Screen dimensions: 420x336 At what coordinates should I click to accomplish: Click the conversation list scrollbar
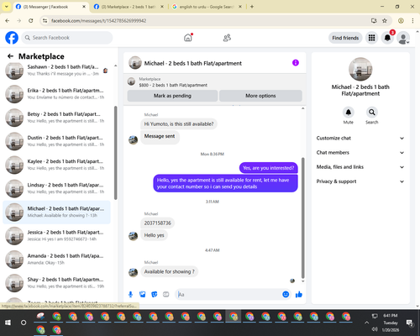pyautogui.click(x=116, y=153)
